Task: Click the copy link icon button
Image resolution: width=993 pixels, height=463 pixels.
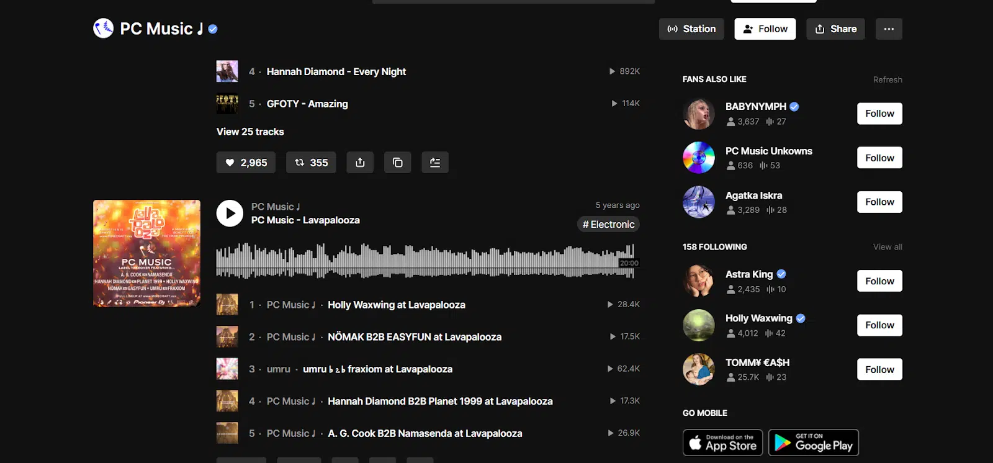Action: tap(398, 163)
